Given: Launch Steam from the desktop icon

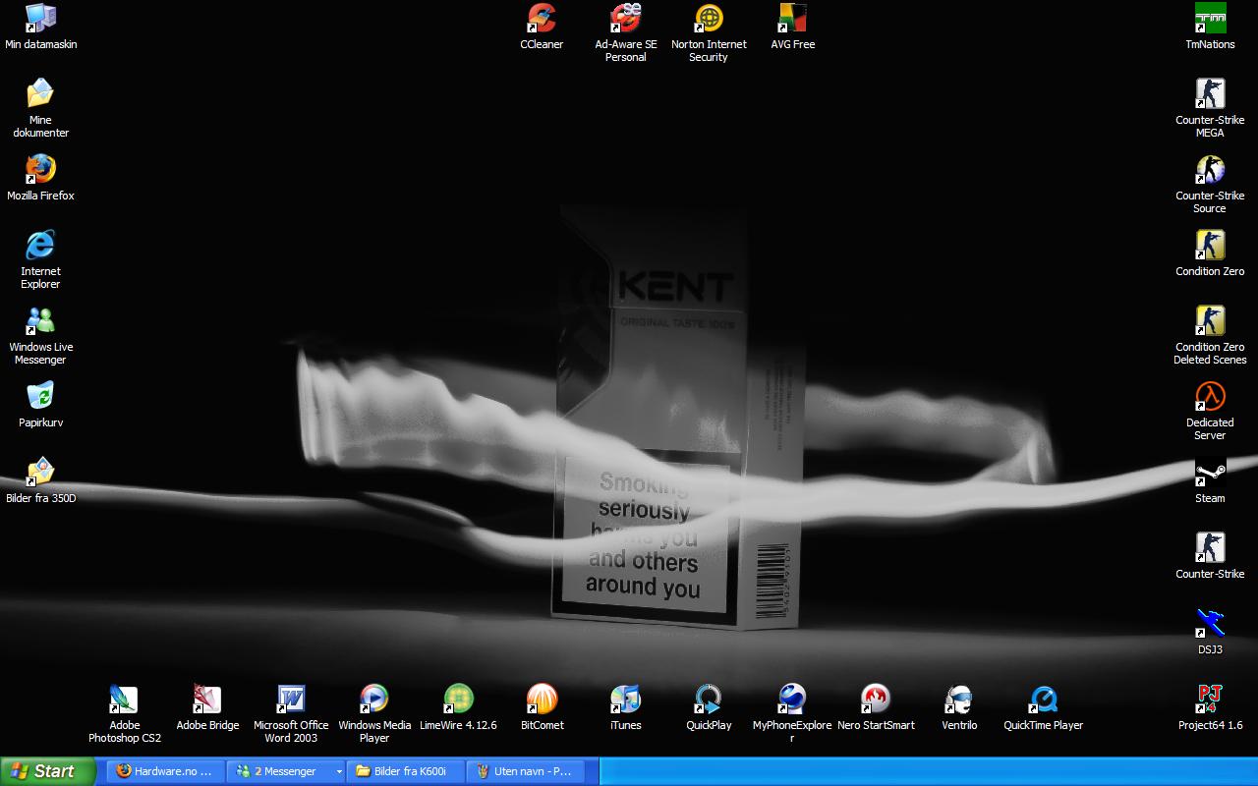Looking at the screenshot, I should pos(1210,472).
